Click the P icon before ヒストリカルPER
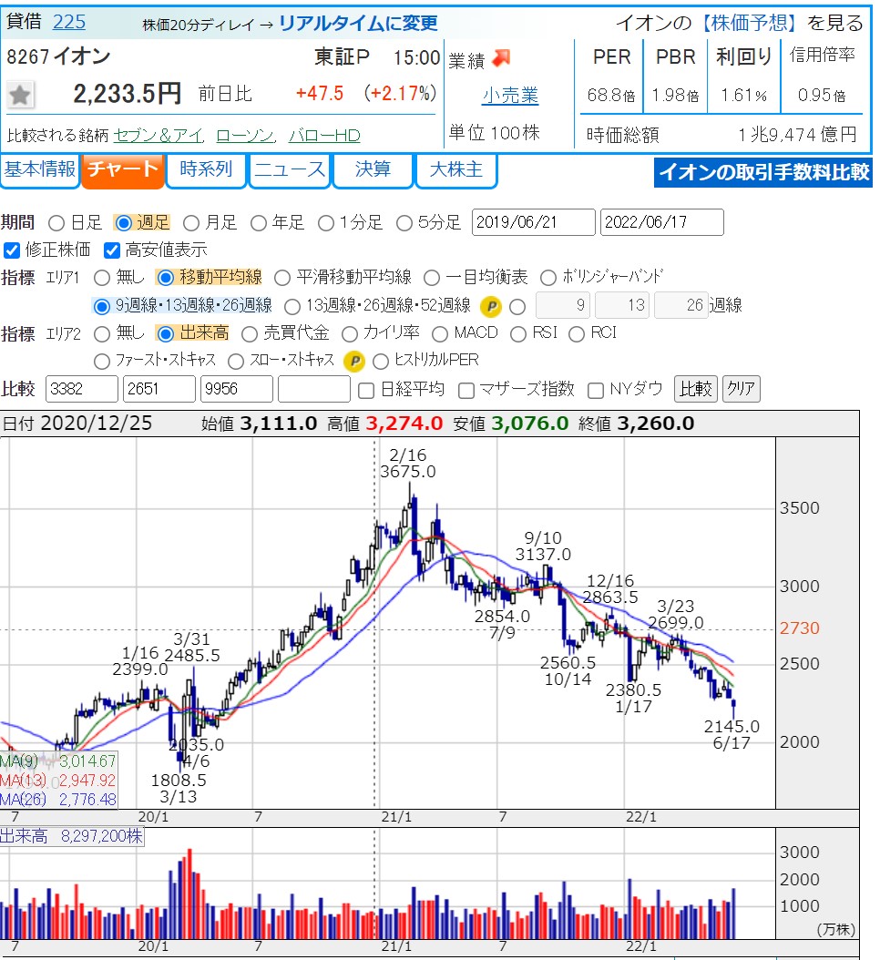 pyautogui.click(x=354, y=361)
